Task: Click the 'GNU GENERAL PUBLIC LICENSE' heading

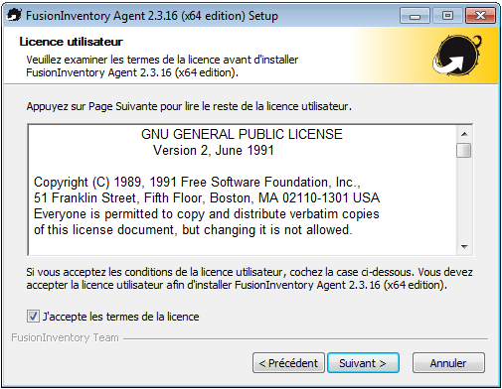Action: pyautogui.click(x=242, y=134)
